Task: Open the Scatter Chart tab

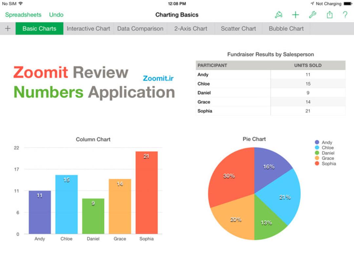Action: [x=238, y=29]
